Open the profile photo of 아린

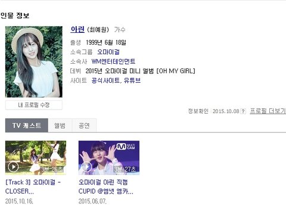(x=34, y=62)
